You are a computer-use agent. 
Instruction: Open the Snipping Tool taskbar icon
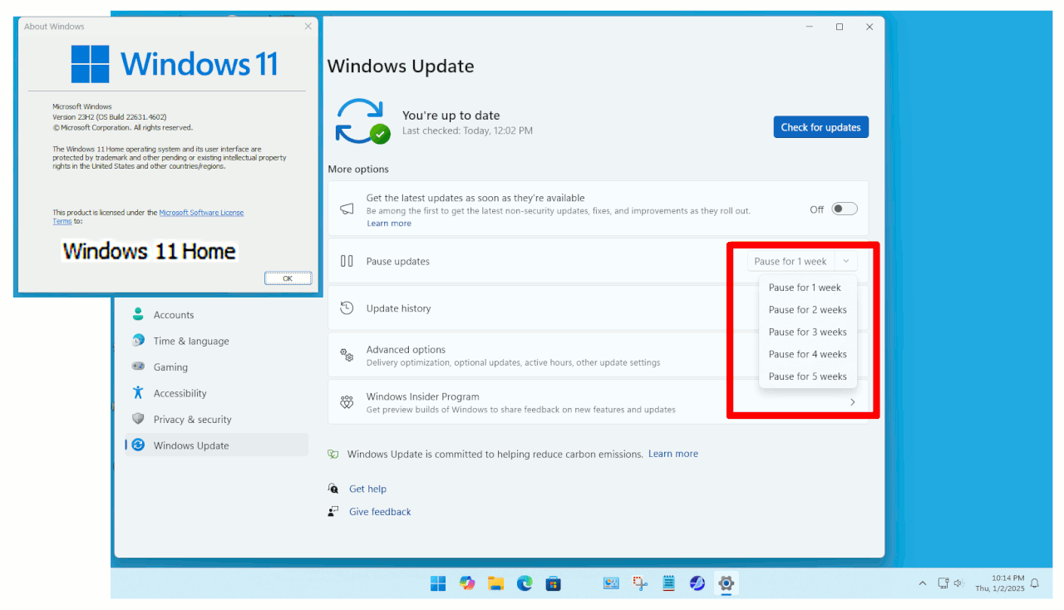click(x=640, y=583)
